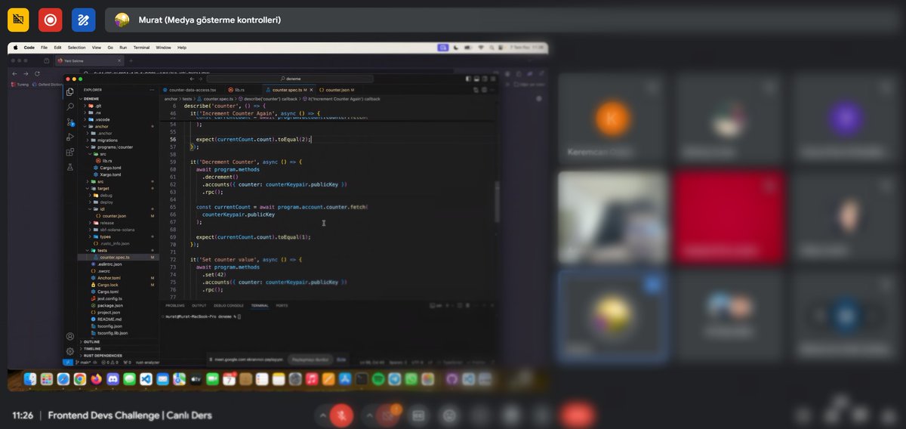The image size is (906, 429).
Task: Open Selection menu in macOS menu bar
Action: pos(76,48)
